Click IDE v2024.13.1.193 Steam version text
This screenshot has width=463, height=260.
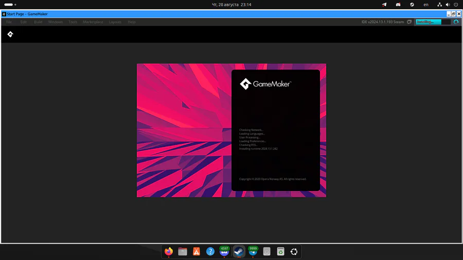pyautogui.click(x=383, y=22)
